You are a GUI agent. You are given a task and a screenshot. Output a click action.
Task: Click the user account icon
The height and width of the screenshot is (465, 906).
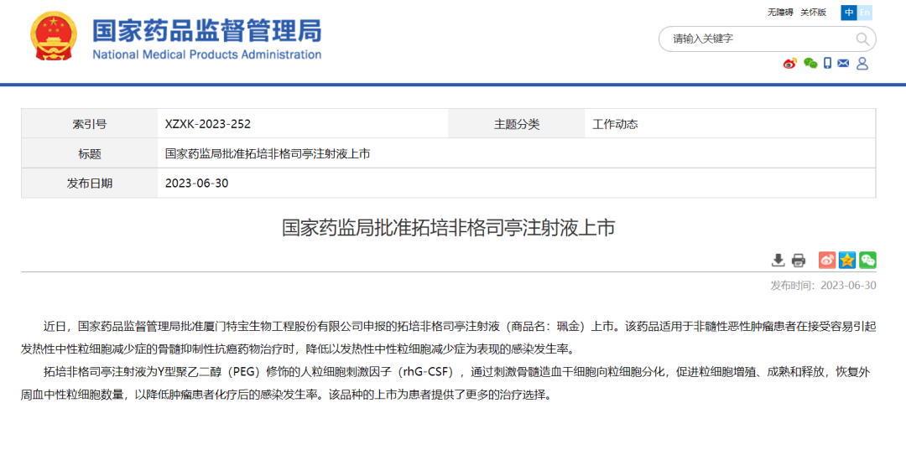tap(862, 64)
